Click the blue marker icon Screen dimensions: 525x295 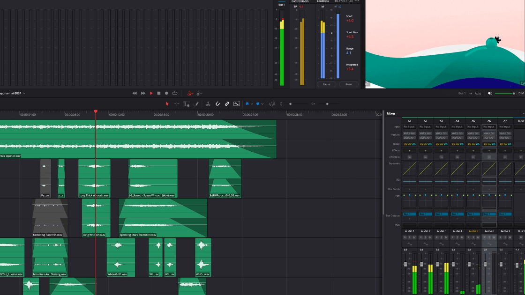257,104
